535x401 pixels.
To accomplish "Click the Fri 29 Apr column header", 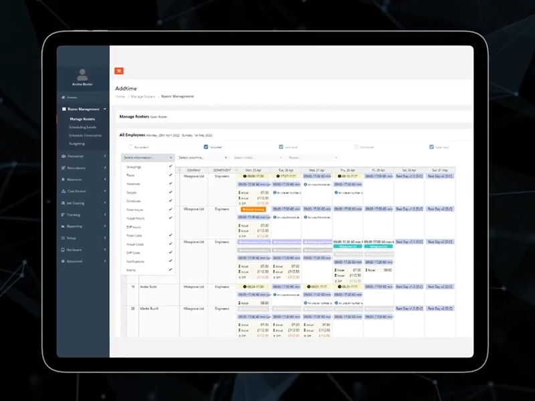I will click(379, 170).
